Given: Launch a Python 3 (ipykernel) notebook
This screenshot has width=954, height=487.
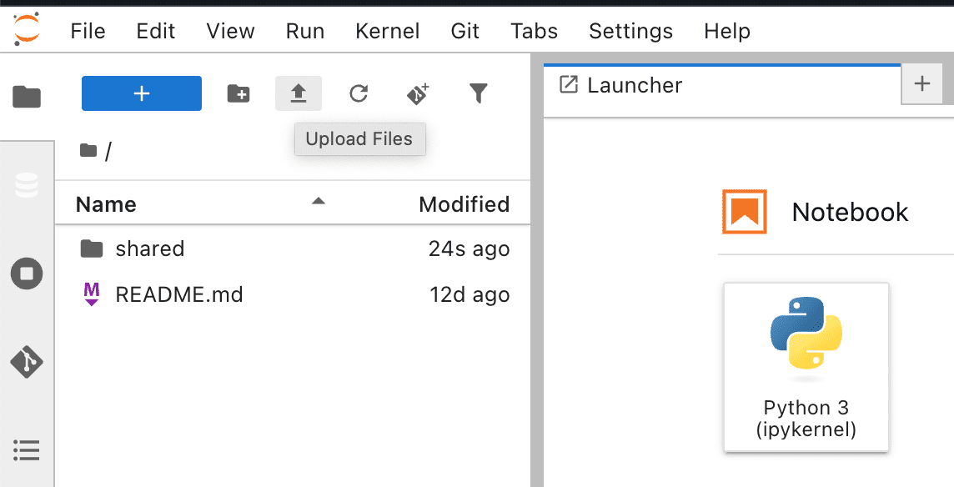Looking at the screenshot, I should (806, 367).
